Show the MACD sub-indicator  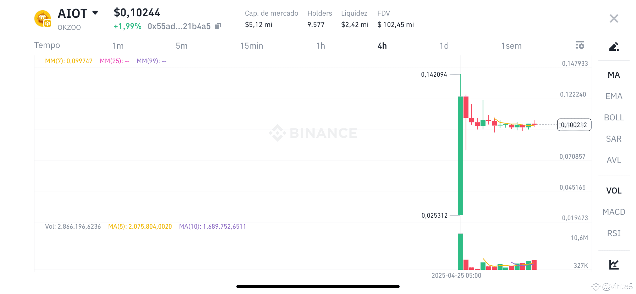pyautogui.click(x=614, y=212)
